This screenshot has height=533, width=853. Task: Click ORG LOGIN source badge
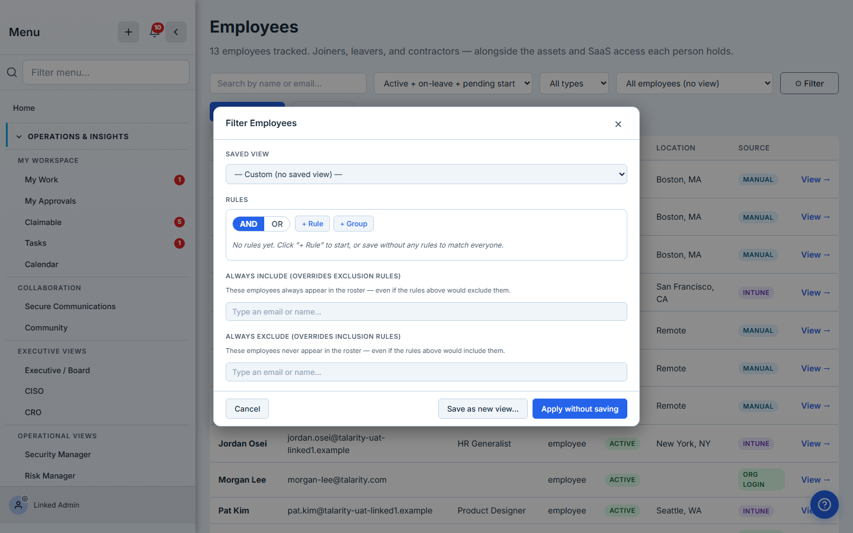tap(761, 480)
